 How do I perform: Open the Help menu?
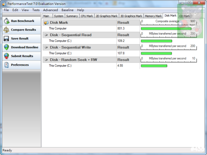80,10
